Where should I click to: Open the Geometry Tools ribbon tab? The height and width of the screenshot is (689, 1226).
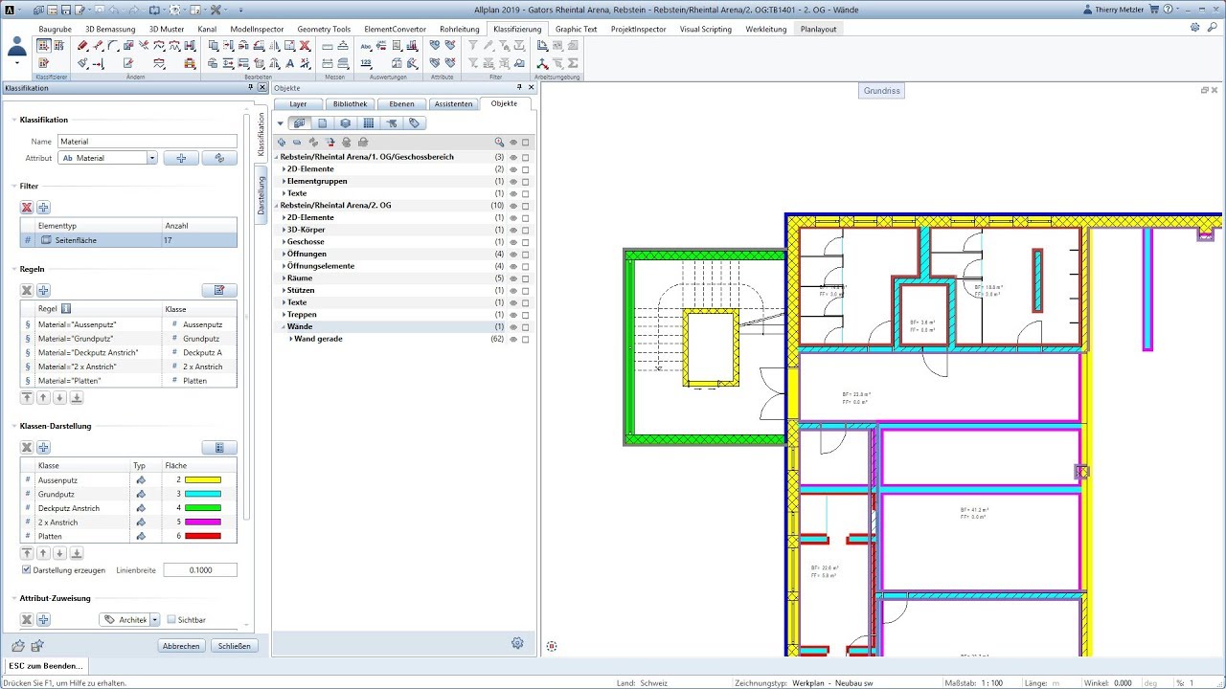pyautogui.click(x=324, y=29)
